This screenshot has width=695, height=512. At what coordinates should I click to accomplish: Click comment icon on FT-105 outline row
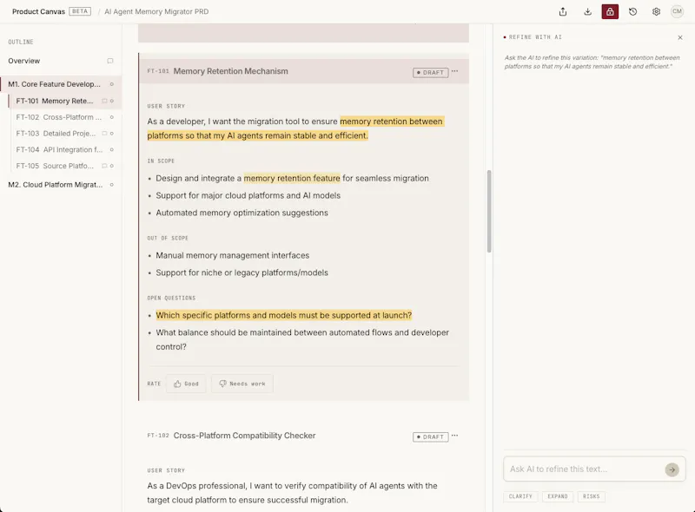(104, 166)
